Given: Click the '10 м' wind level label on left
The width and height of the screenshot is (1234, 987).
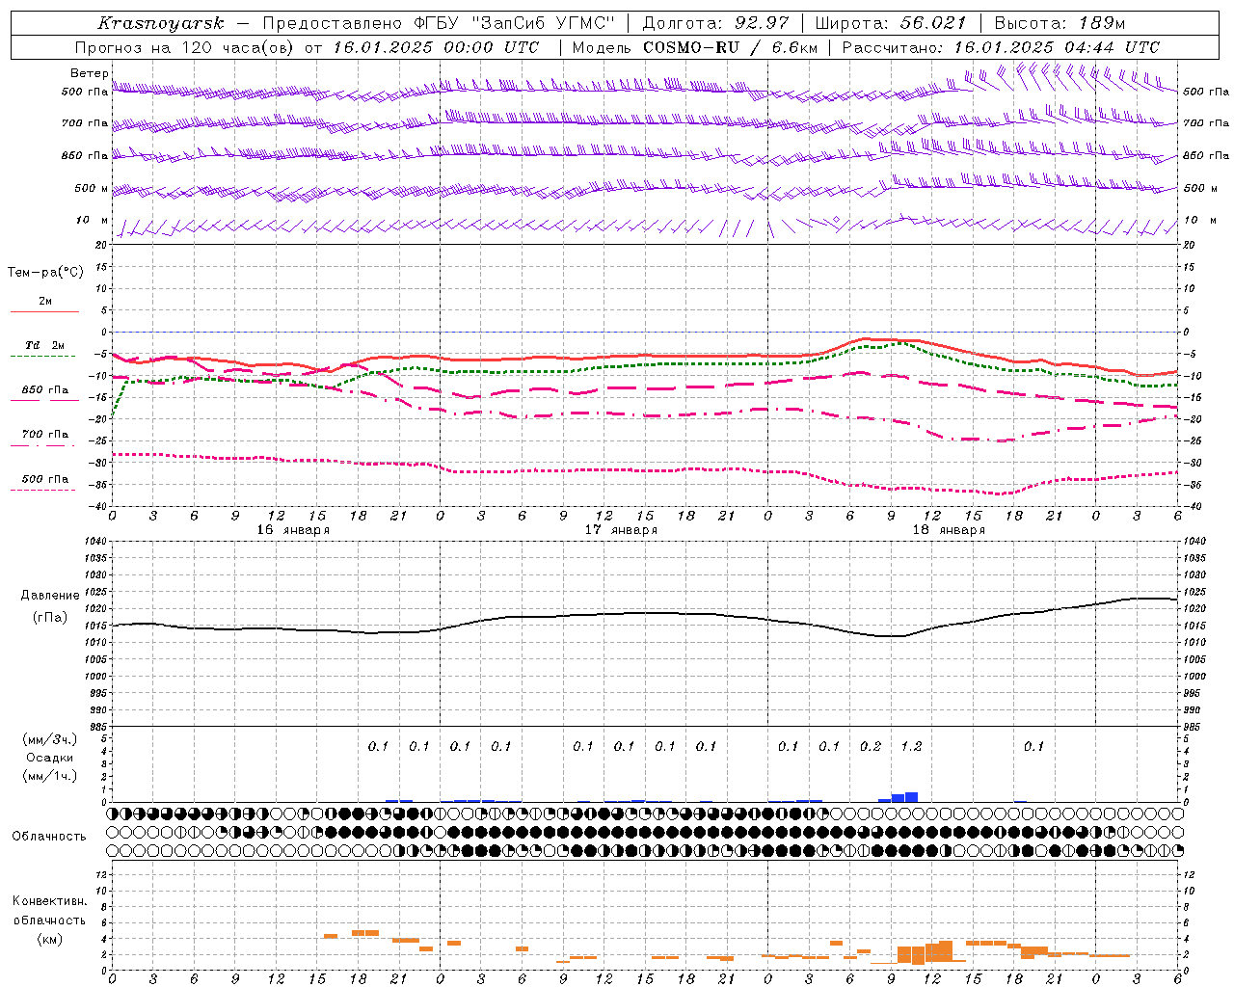Looking at the screenshot, I should pos(93,220).
